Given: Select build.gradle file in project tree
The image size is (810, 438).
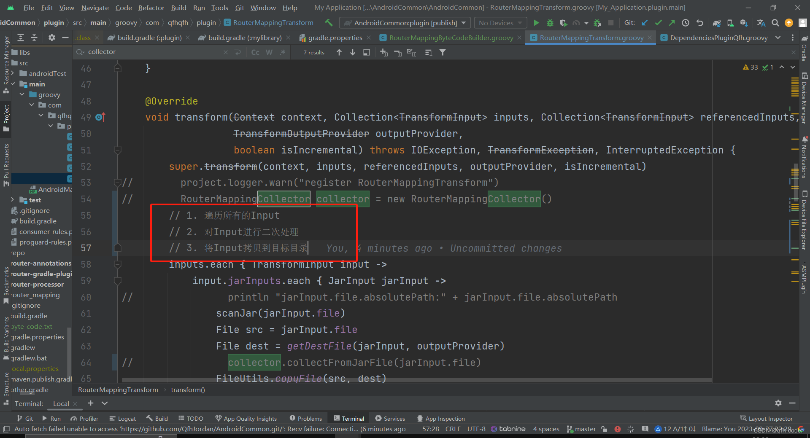Looking at the screenshot, I should [x=38, y=221].
